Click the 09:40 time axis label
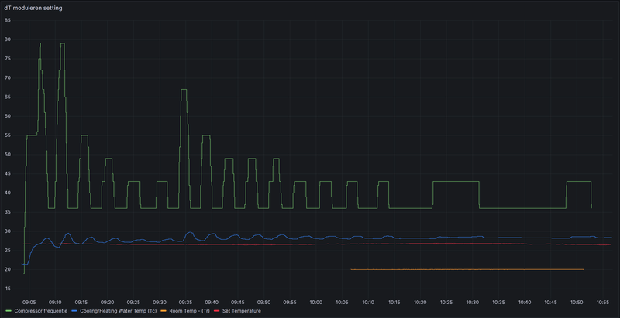This screenshot has width=620, height=318. (x=212, y=303)
